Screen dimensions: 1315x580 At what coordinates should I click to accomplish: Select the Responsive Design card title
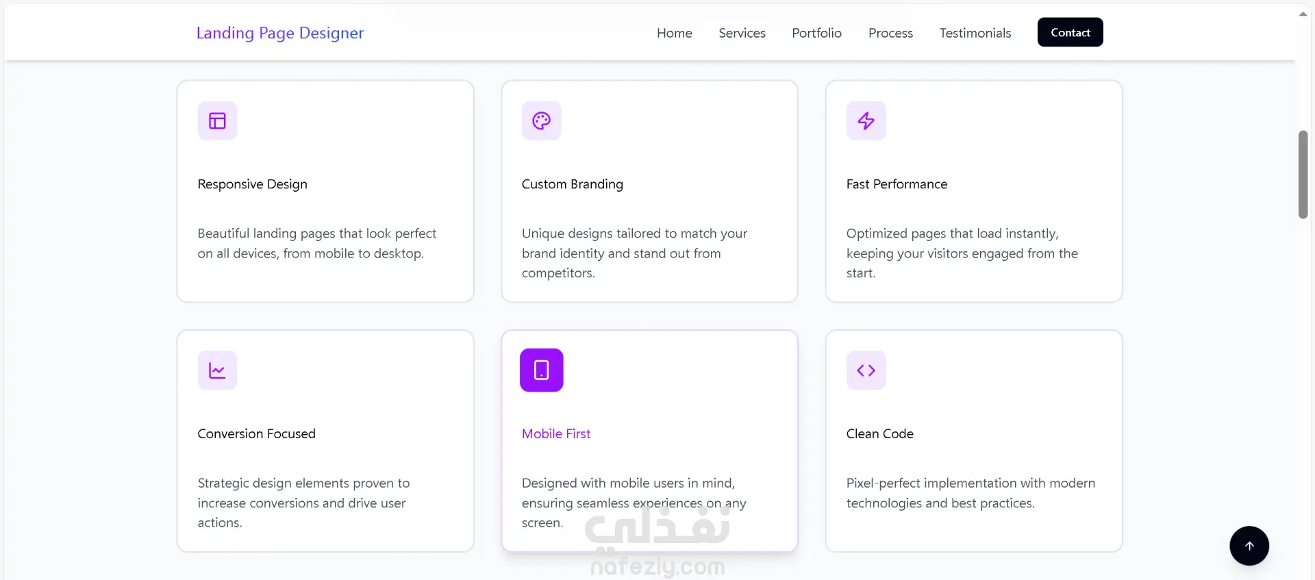coord(252,184)
